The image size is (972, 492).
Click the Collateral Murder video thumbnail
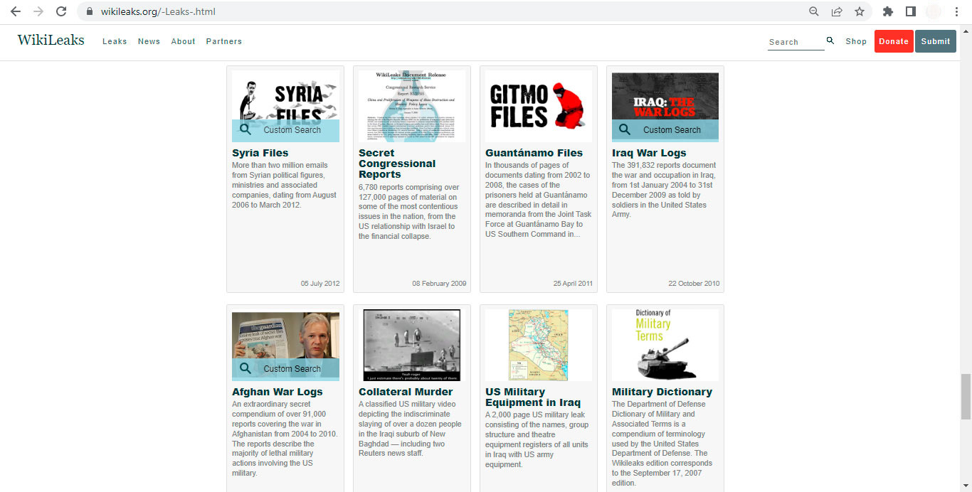pyautogui.click(x=412, y=345)
